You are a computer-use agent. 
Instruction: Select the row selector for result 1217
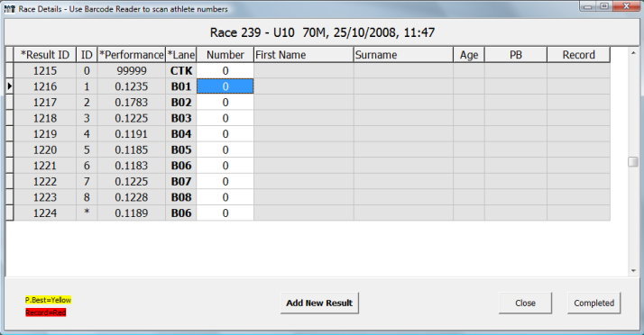pos(9,103)
